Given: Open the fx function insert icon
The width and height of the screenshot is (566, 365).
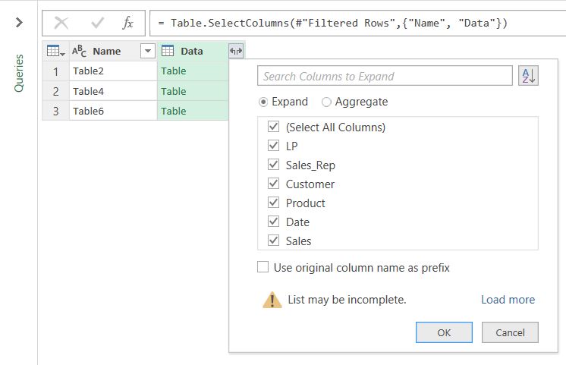Looking at the screenshot, I should 127,23.
